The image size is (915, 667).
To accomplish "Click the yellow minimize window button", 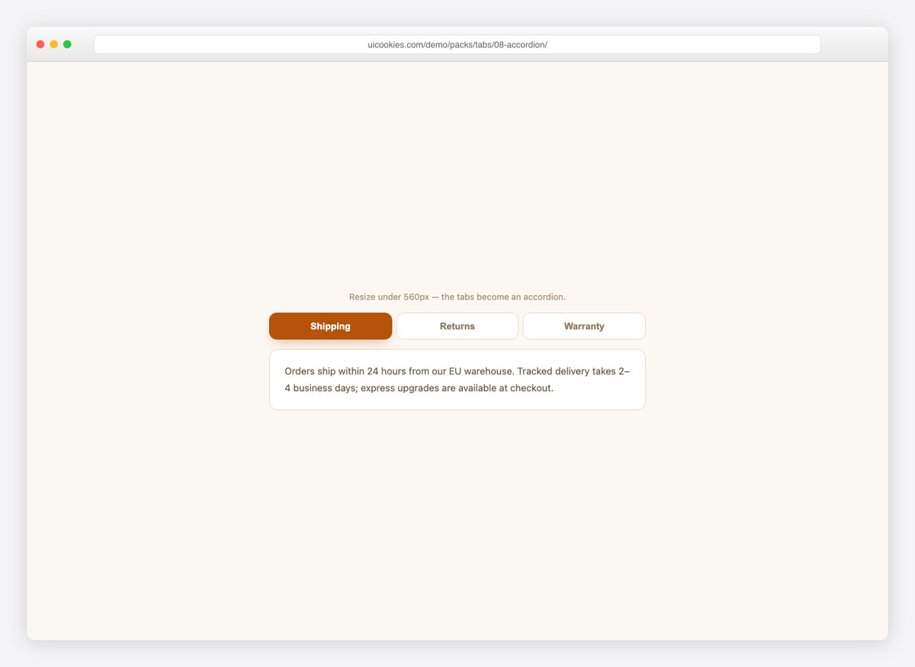I will 53,44.
